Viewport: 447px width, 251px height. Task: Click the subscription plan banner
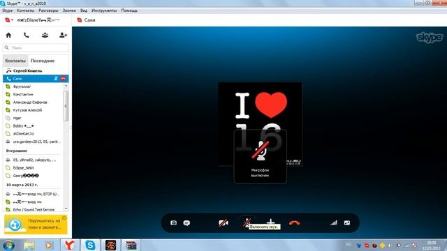point(36,225)
